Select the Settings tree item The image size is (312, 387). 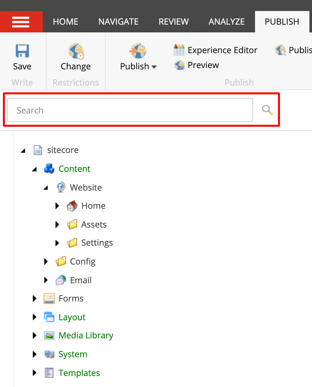(97, 243)
